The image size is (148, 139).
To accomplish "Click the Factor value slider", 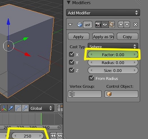I will tap(113, 55).
